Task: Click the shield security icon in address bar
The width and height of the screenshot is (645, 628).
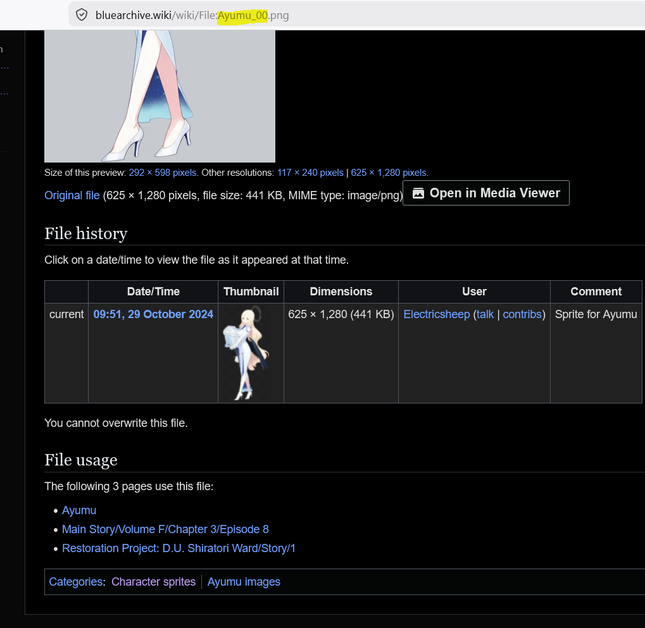Action: (x=82, y=15)
